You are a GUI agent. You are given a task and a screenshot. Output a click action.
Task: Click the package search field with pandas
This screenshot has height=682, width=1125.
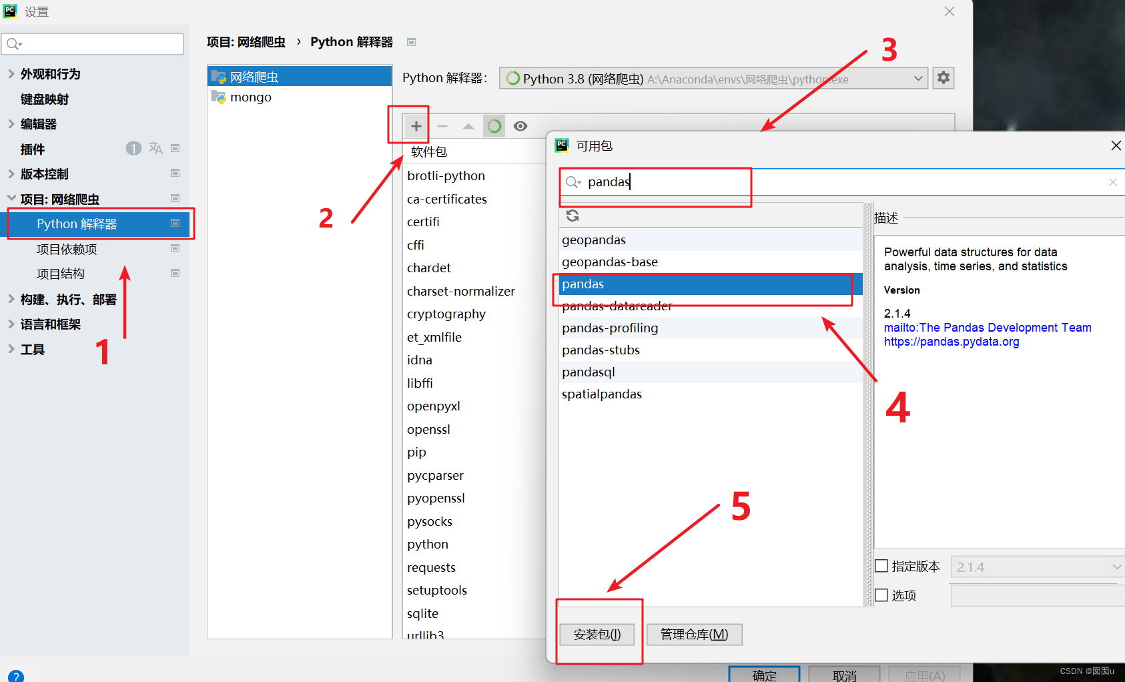[841, 182]
